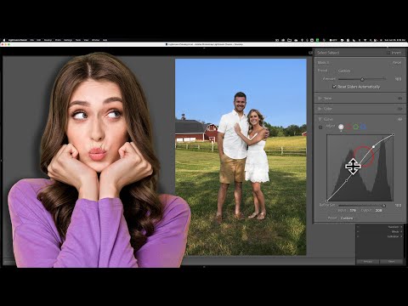The height and width of the screenshot is (306, 408).
Task: Click the Amount slider handle
Action: click(x=362, y=79)
